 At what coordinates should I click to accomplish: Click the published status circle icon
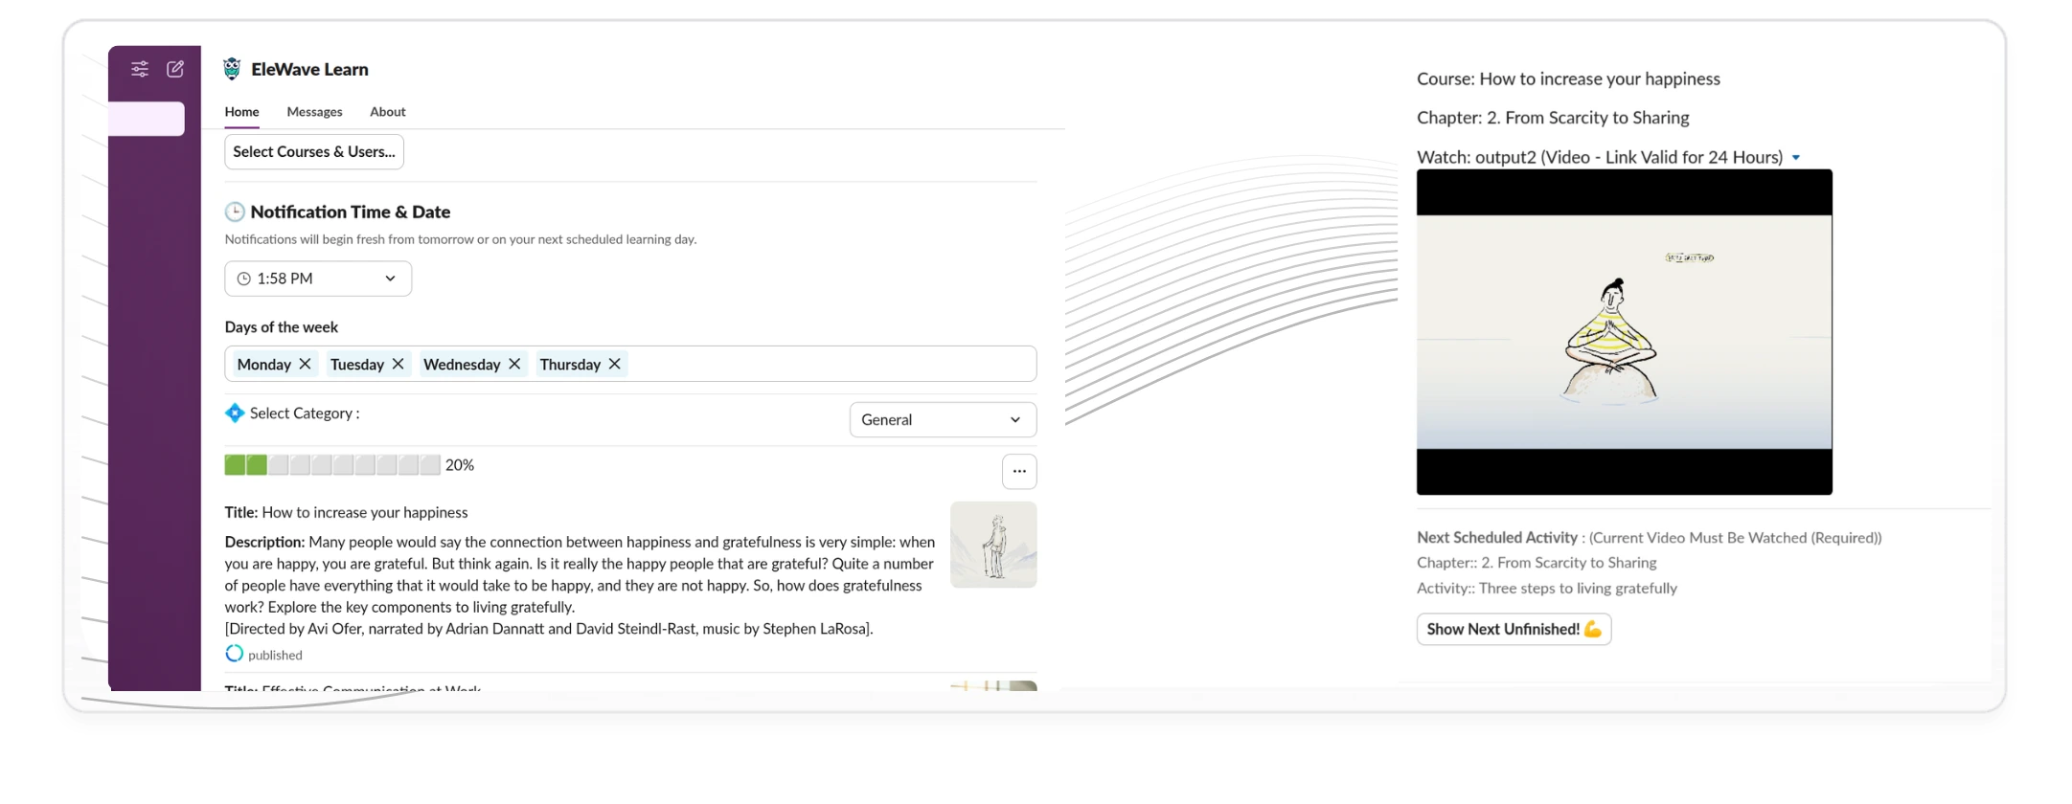235,654
